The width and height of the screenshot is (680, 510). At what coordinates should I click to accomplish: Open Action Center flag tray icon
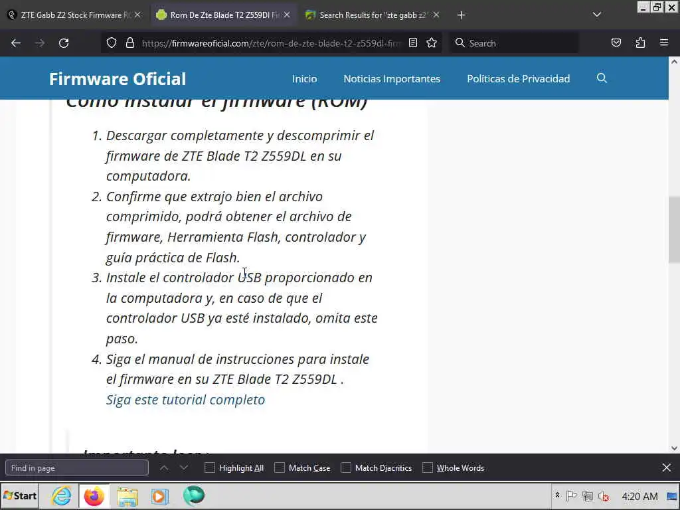point(571,495)
